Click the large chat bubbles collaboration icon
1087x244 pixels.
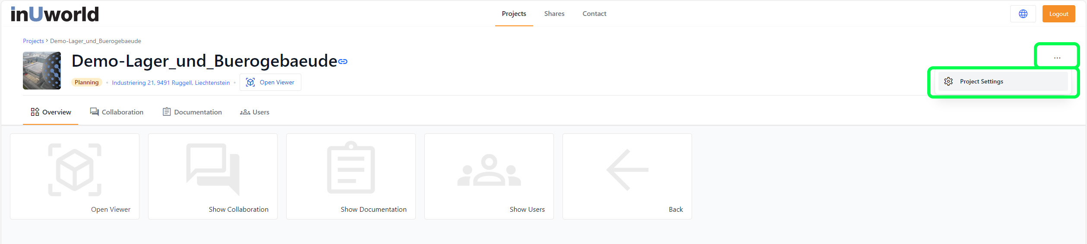click(x=212, y=169)
